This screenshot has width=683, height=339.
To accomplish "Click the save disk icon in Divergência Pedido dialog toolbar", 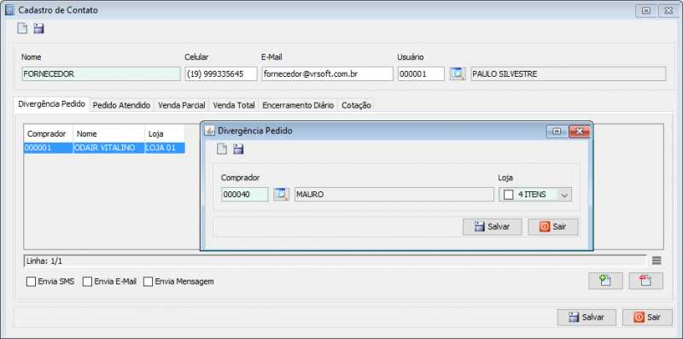I will pos(238,149).
